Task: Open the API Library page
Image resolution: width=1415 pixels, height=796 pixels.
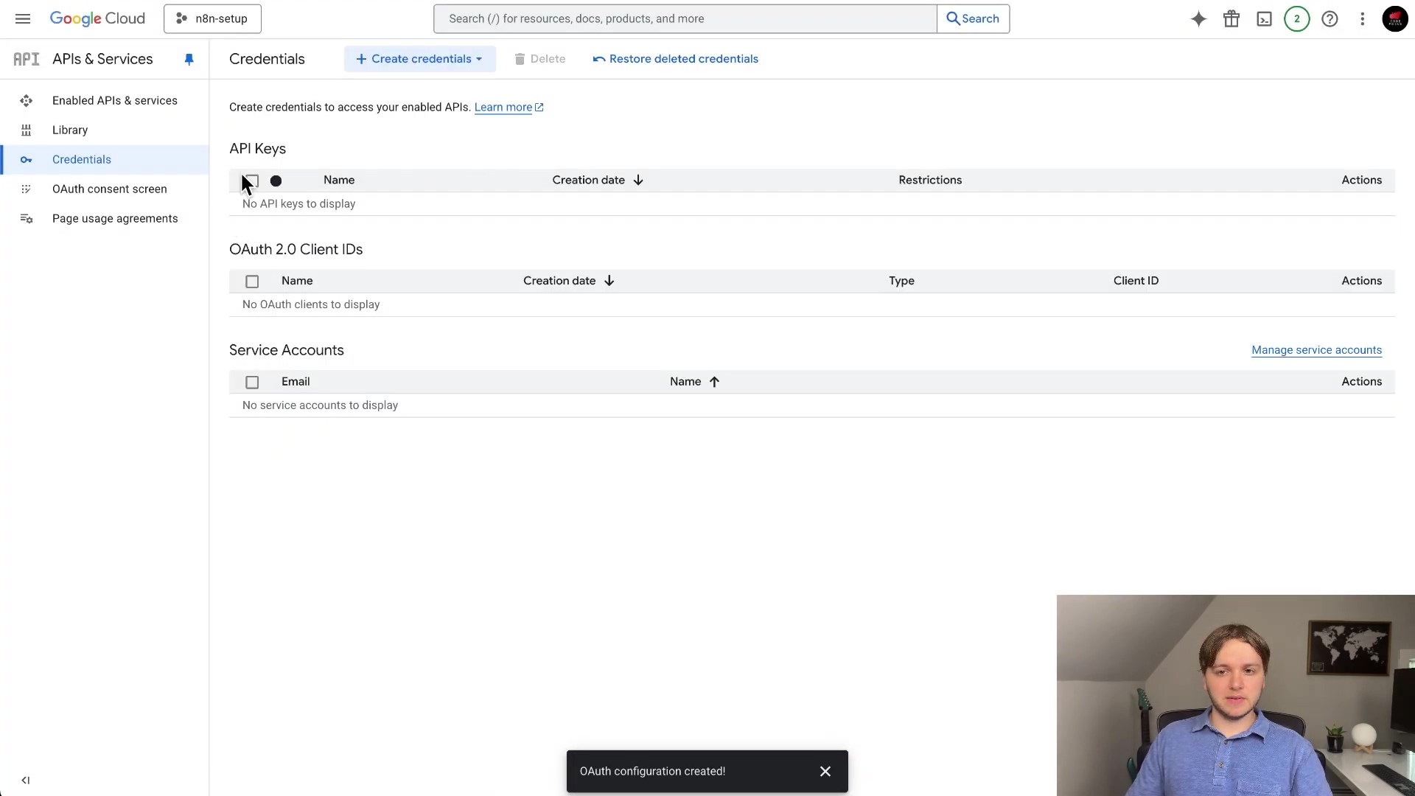Action: 70,130
